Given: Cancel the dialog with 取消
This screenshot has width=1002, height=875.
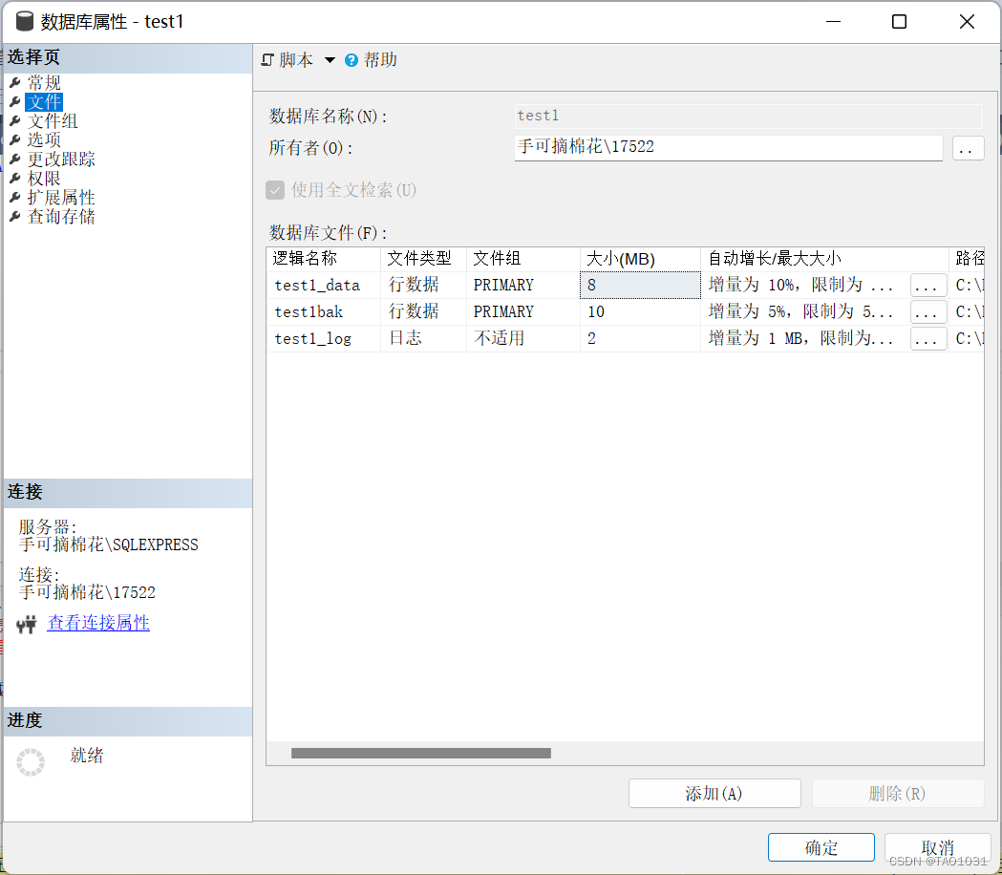Looking at the screenshot, I should point(937,847).
